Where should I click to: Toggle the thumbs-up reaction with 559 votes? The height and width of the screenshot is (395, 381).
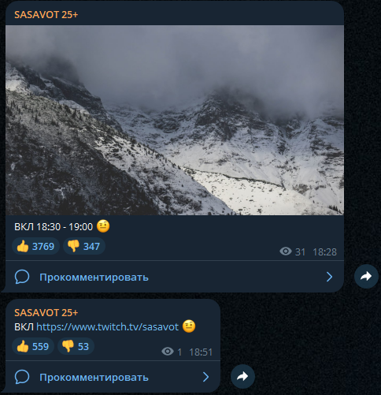point(33,346)
